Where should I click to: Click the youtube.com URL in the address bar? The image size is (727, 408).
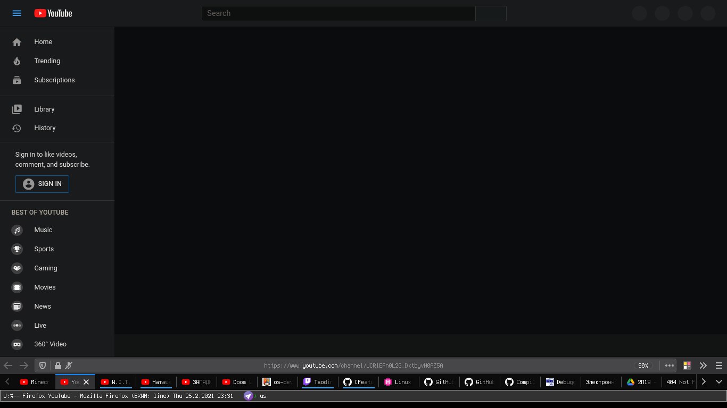[353, 365]
